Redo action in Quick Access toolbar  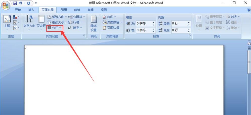point(29,3)
